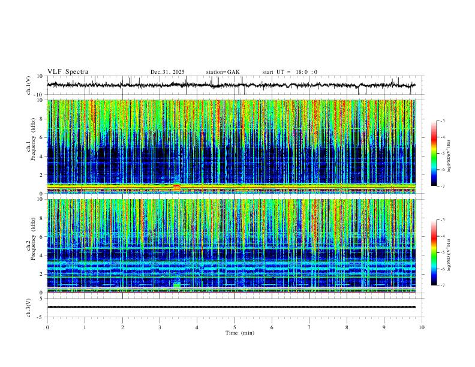
Task: Click the ch.1 voltage waveform trace
Action: coord(231,85)
